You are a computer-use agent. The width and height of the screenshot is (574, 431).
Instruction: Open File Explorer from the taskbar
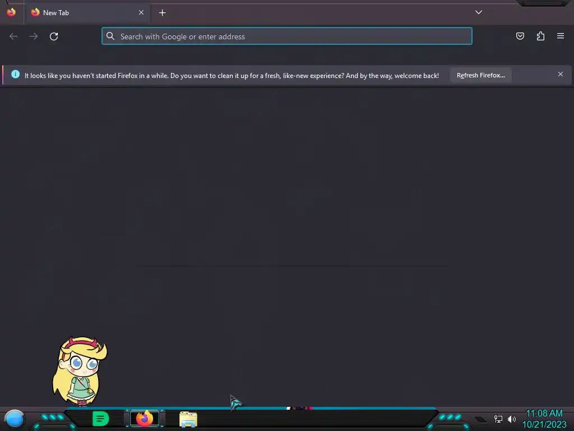pyautogui.click(x=188, y=419)
